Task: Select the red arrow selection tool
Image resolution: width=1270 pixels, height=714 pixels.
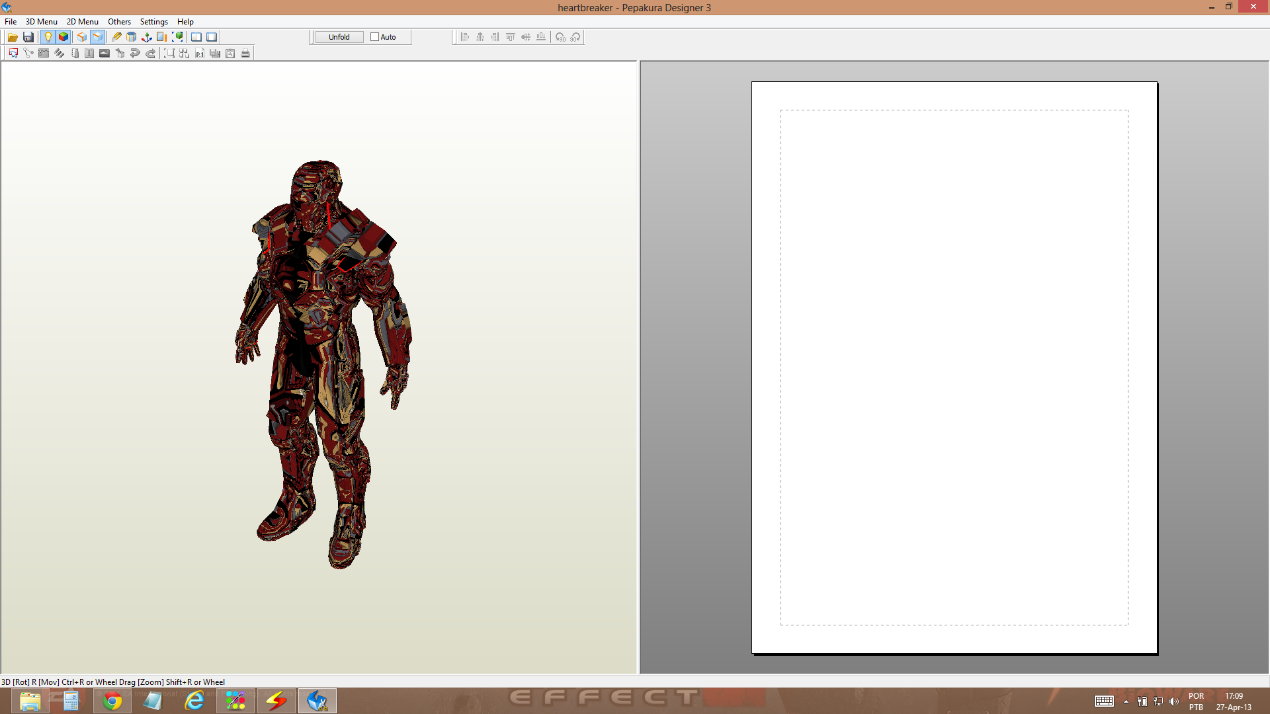Action: (x=13, y=54)
